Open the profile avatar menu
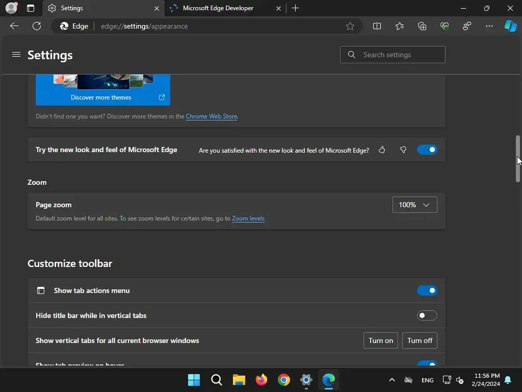Screen dimensions: 522x392 pos(11,8)
